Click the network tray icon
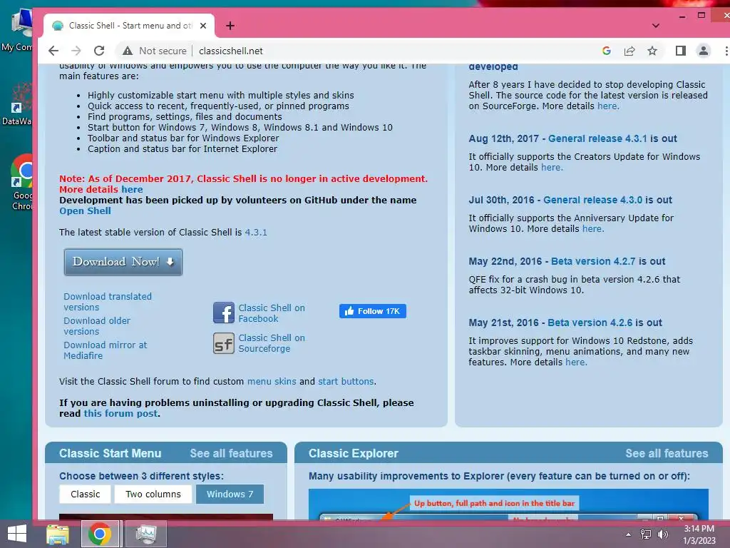This screenshot has width=730, height=548. tap(646, 534)
